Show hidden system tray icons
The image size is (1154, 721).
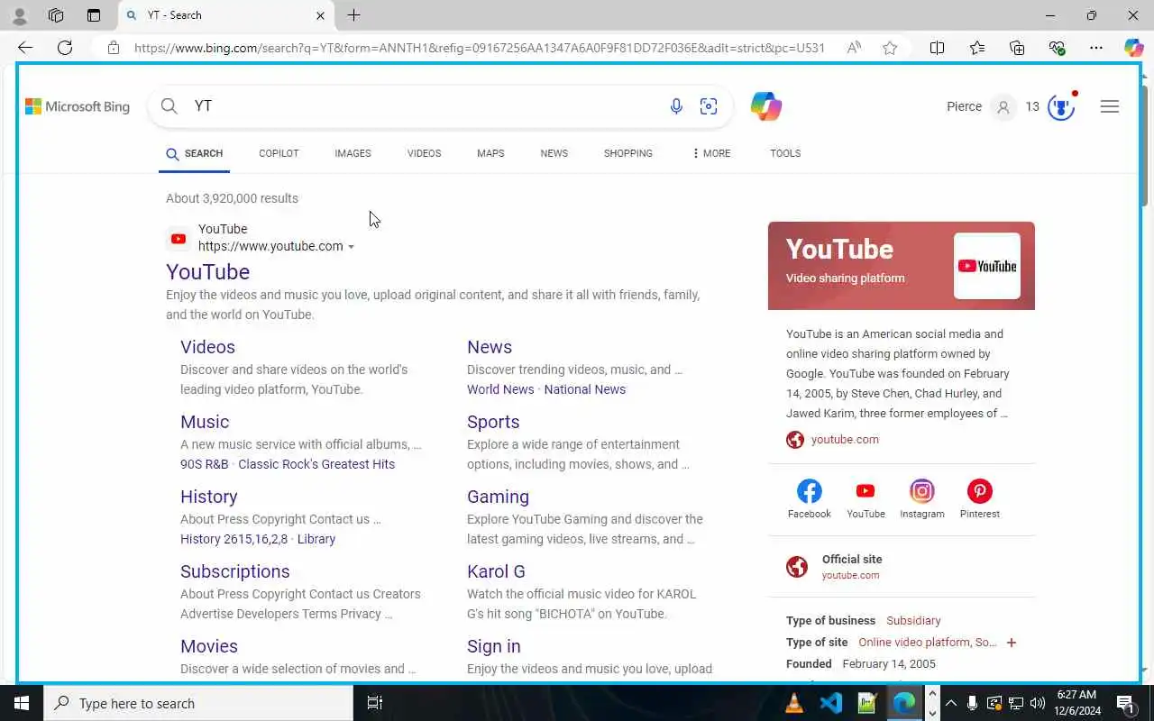tap(951, 703)
